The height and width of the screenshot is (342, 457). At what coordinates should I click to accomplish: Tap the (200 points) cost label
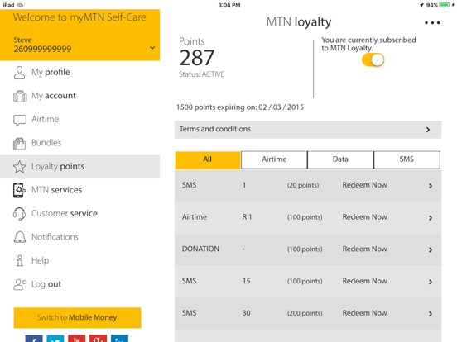305,313
